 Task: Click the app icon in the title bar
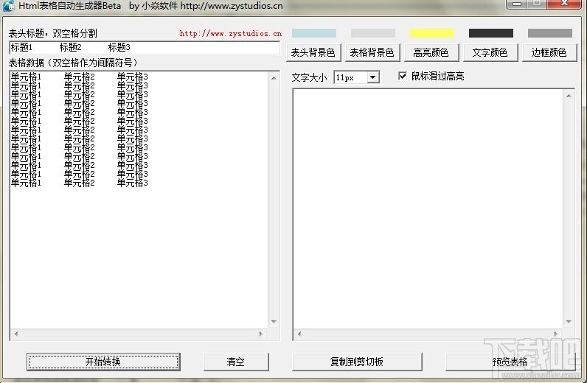[9, 6]
